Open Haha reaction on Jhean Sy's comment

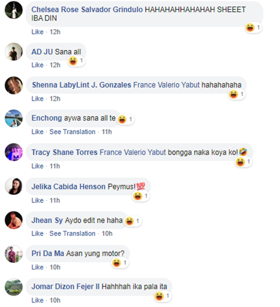click(x=133, y=221)
